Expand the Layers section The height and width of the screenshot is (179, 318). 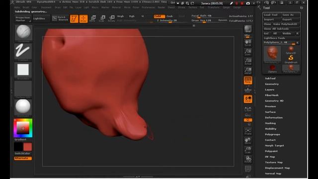pos(269,89)
